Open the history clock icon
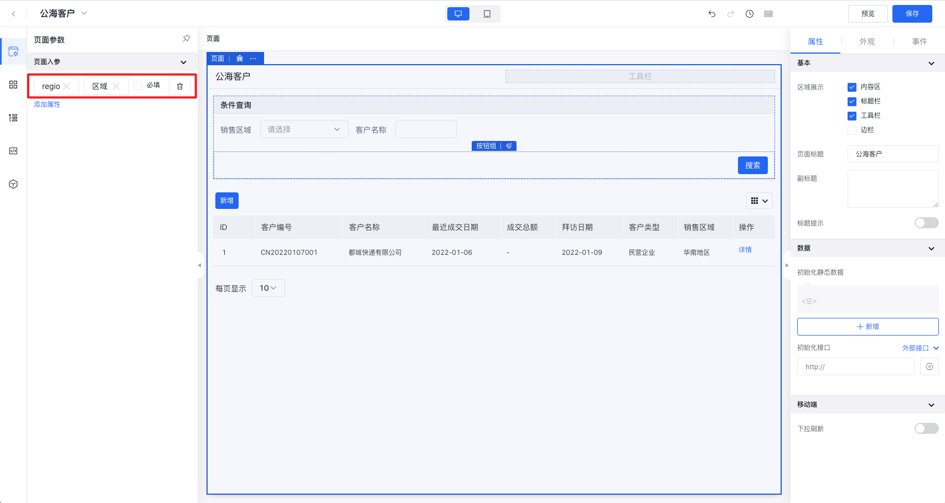This screenshot has width=945, height=503. tap(750, 14)
